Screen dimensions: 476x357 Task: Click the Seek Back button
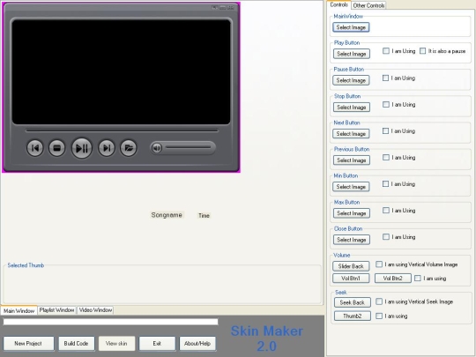pos(352,302)
